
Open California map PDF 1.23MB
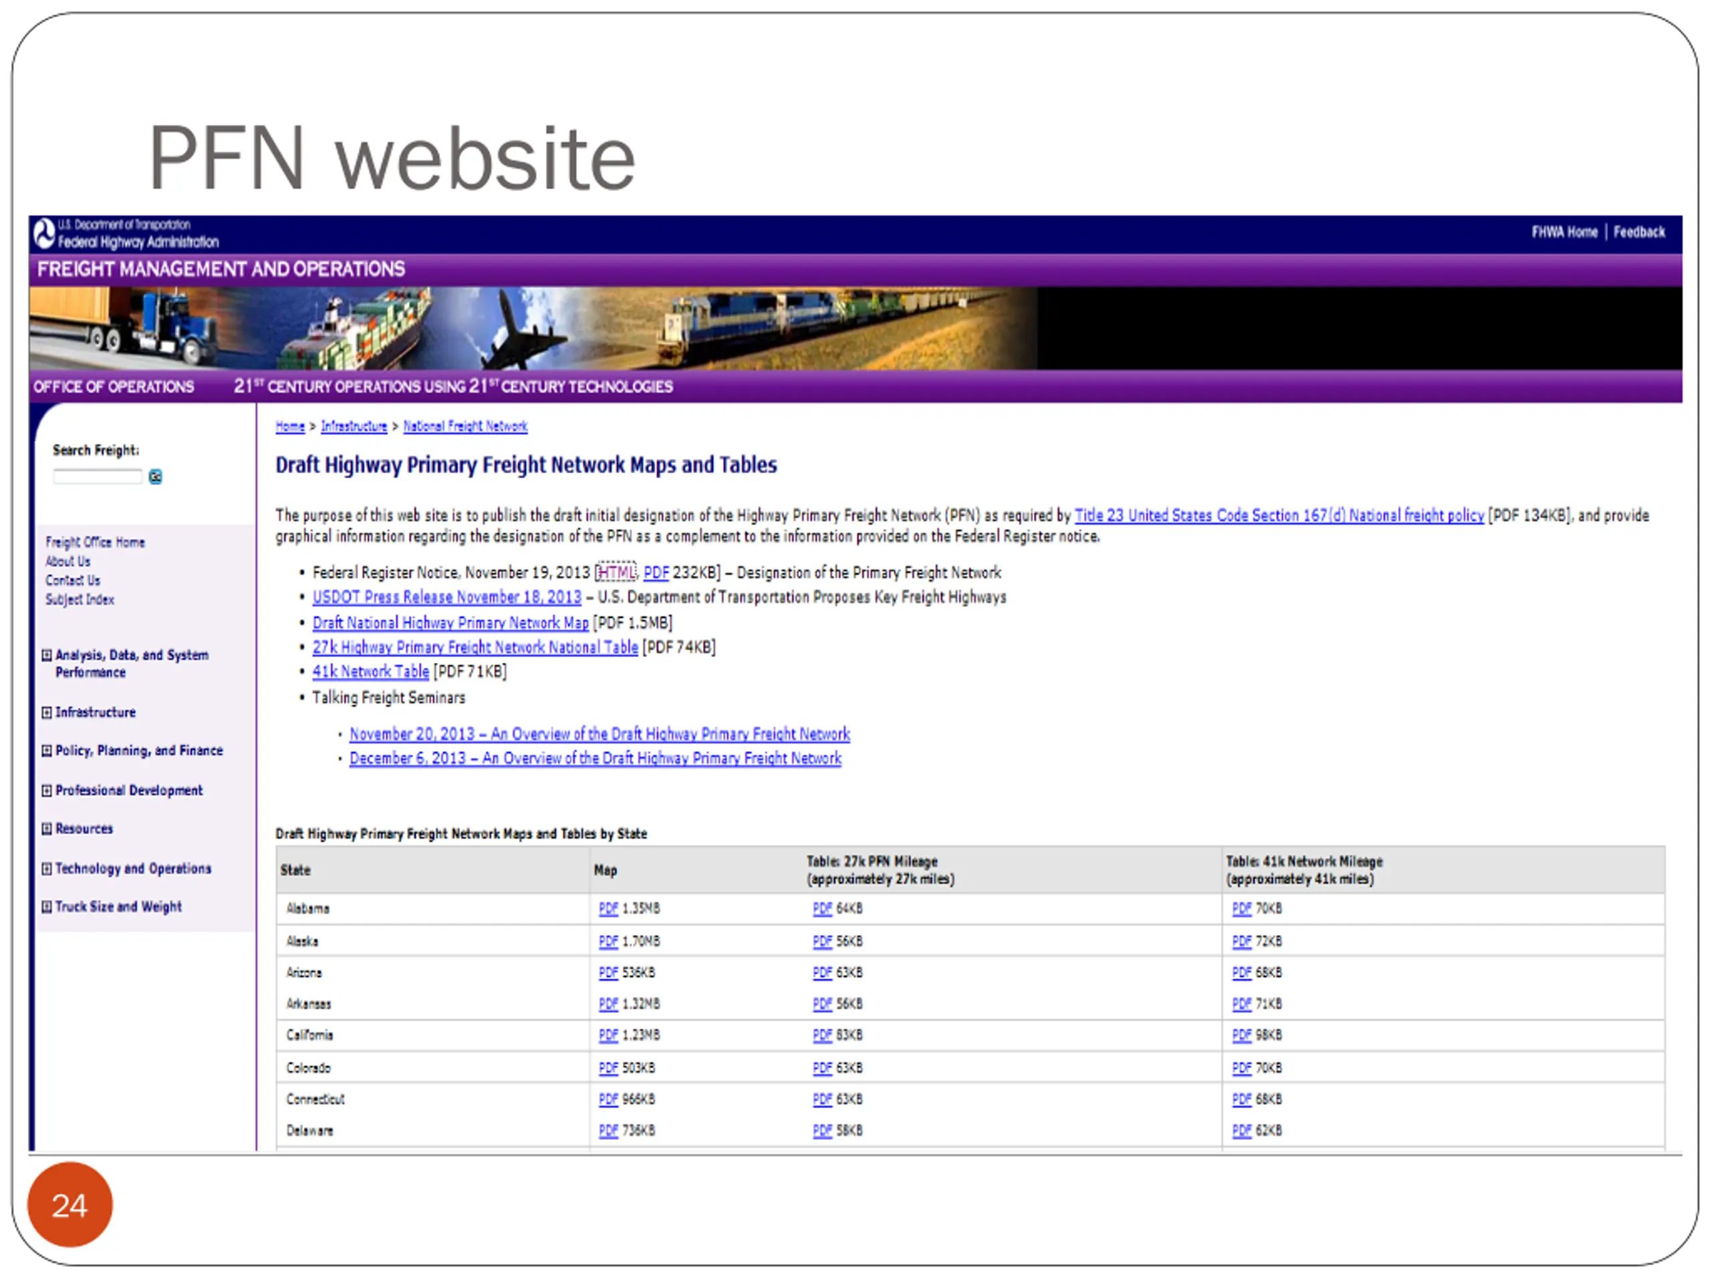coord(609,1036)
